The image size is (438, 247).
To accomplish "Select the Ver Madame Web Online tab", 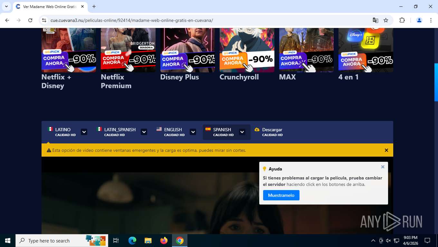I will click(x=50, y=6).
